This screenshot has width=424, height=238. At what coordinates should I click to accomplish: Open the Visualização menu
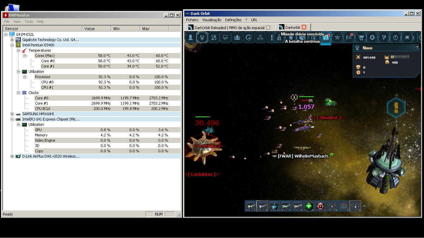coord(212,20)
